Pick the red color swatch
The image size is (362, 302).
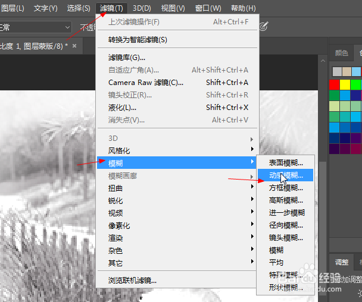tap(334, 84)
